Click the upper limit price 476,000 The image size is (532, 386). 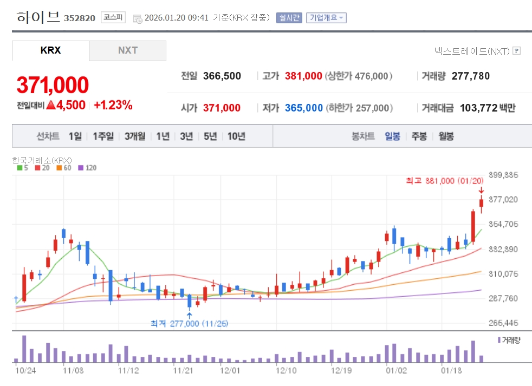point(372,76)
